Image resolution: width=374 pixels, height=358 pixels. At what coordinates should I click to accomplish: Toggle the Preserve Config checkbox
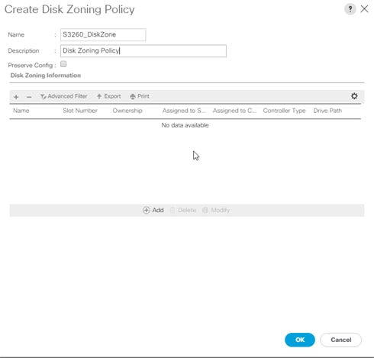[63, 64]
